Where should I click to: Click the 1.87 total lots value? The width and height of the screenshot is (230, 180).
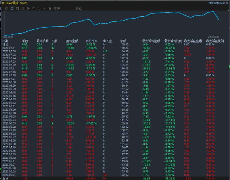point(25,179)
